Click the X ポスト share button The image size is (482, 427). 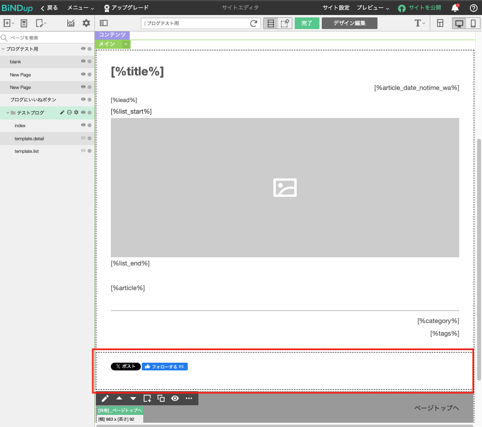pyautogui.click(x=126, y=367)
